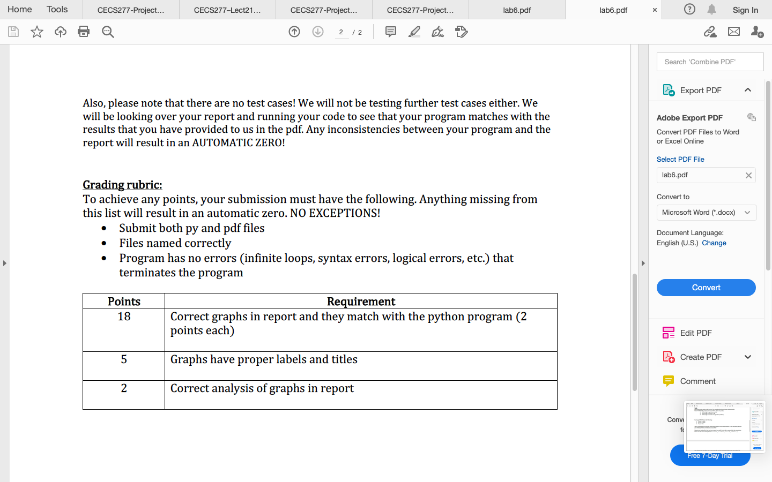The height and width of the screenshot is (482, 772).
Task: Select the Highlight text tool
Action: (x=414, y=32)
